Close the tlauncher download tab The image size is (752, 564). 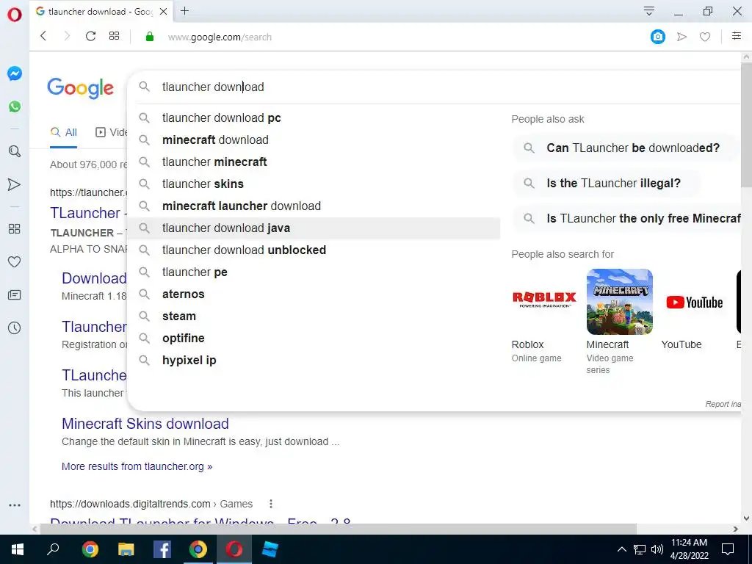pos(164,12)
